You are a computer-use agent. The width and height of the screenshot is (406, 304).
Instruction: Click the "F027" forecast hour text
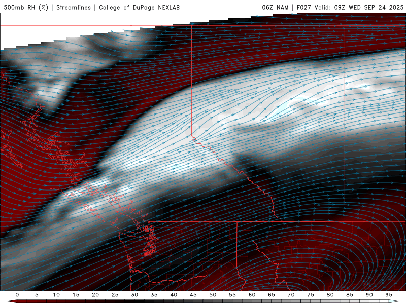click(x=304, y=7)
